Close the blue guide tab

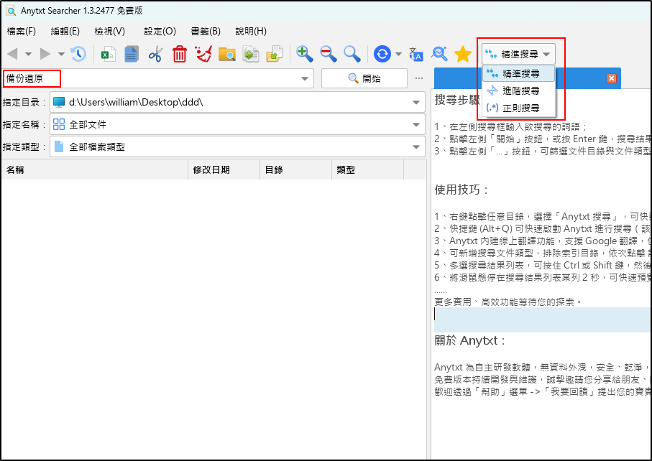point(612,78)
